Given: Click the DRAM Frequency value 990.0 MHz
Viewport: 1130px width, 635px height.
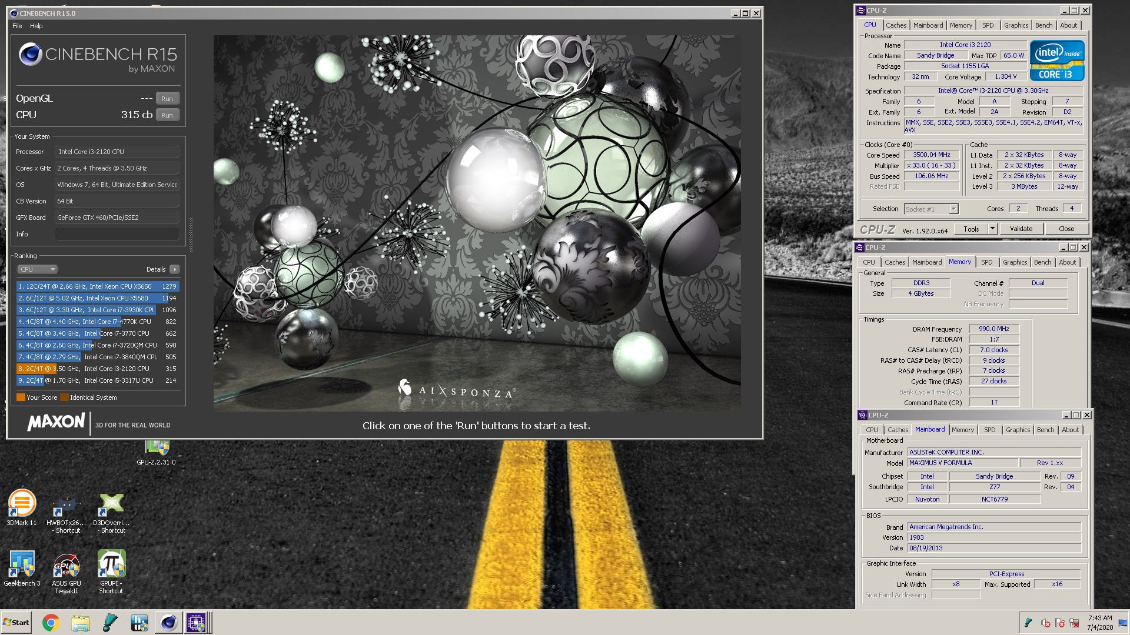Looking at the screenshot, I should click(x=994, y=329).
